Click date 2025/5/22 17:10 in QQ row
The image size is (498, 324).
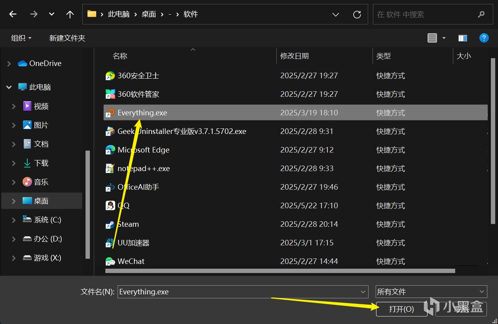tap(309, 205)
